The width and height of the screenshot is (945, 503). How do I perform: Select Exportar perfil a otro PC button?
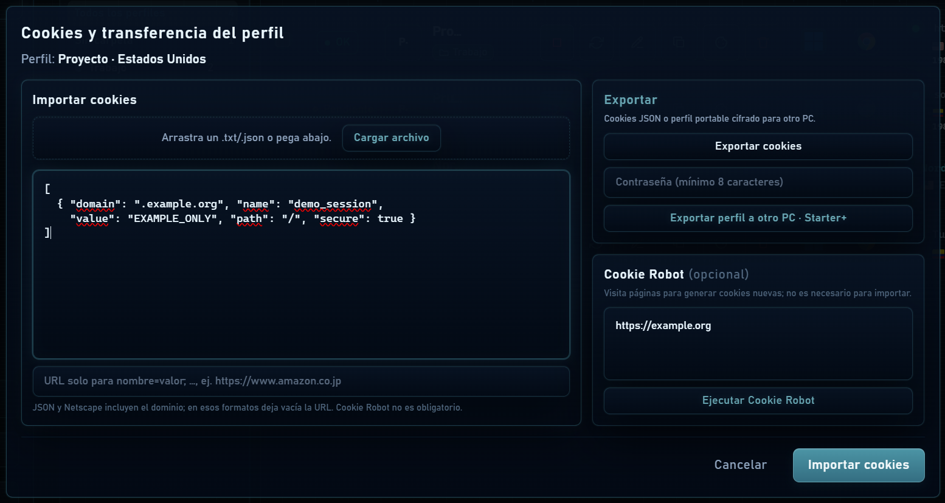click(x=758, y=218)
